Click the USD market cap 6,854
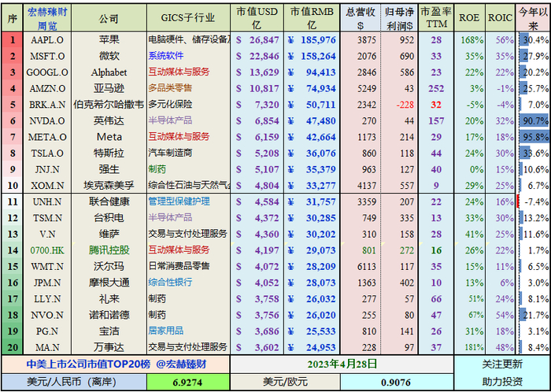The image size is (551, 392). click(x=267, y=121)
